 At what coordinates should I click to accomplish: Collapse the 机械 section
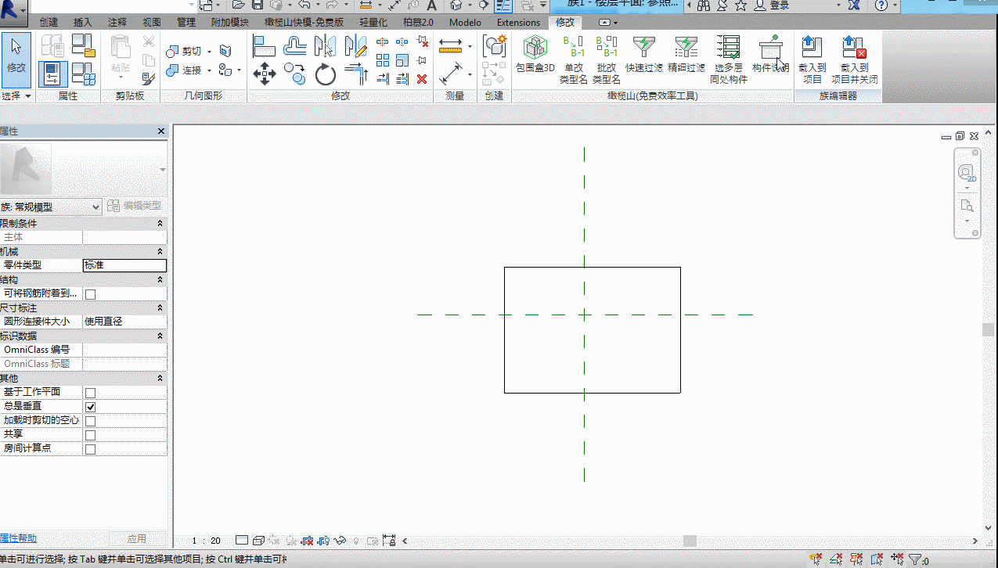click(160, 251)
